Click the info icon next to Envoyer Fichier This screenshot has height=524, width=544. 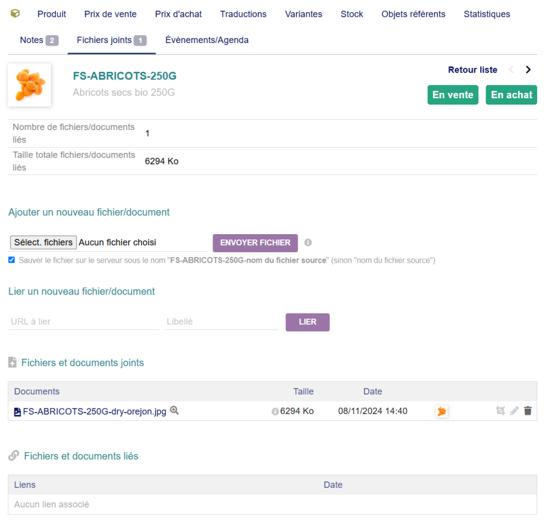pos(308,243)
